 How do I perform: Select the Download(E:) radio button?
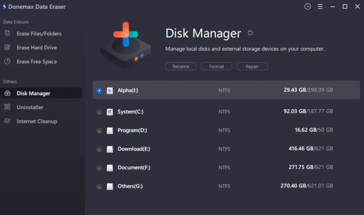pos(99,149)
